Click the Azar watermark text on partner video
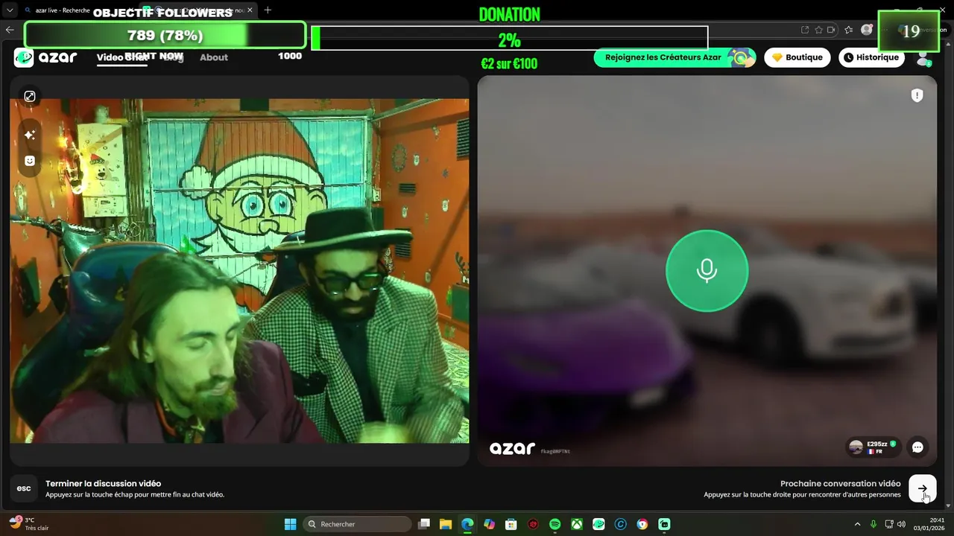 tap(512, 448)
